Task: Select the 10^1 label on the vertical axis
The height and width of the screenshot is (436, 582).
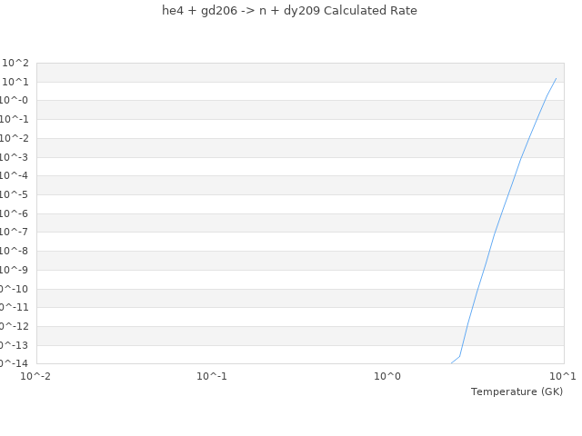Action: tap(16, 82)
